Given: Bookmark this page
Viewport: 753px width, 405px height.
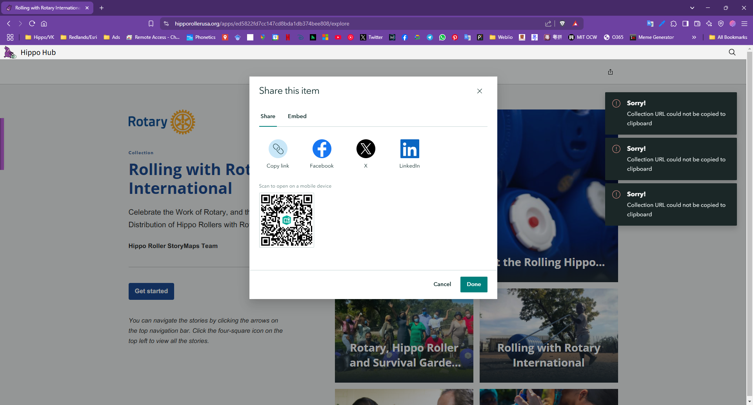Looking at the screenshot, I should (151, 24).
